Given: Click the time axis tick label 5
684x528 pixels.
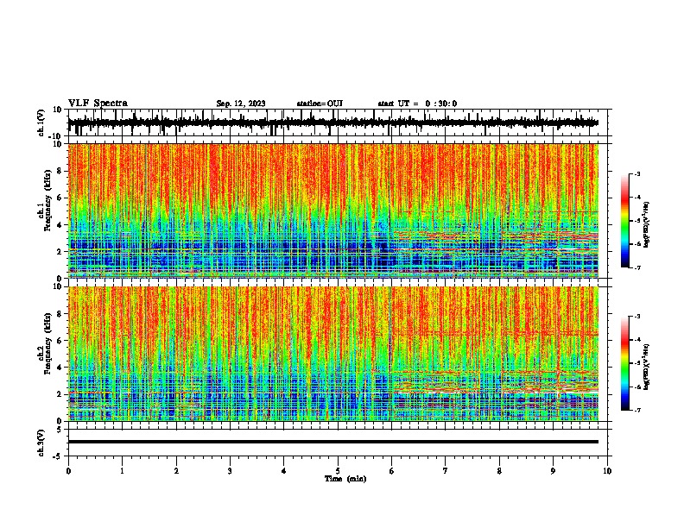Looking at the screenshot, I should pos(338,471).
